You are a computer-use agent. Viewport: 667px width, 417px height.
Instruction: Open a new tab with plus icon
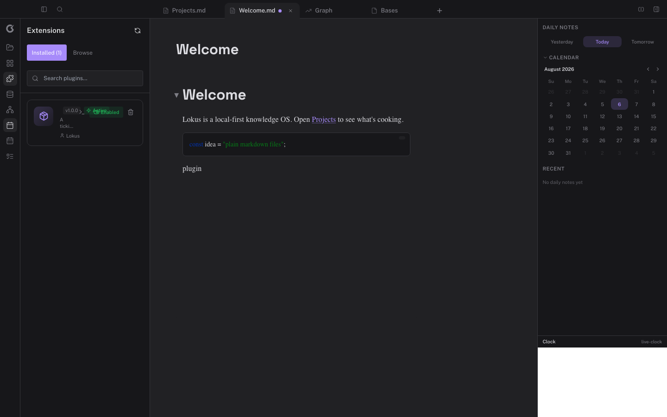[440, 11]
